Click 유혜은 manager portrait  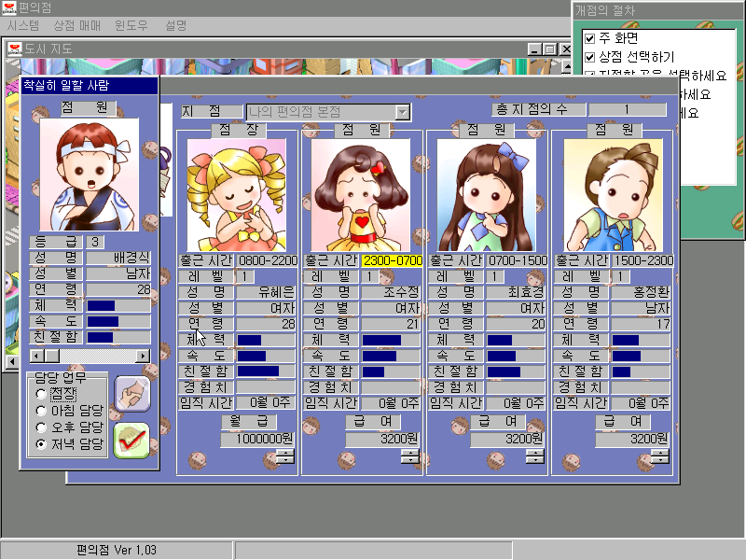(237, 195)
